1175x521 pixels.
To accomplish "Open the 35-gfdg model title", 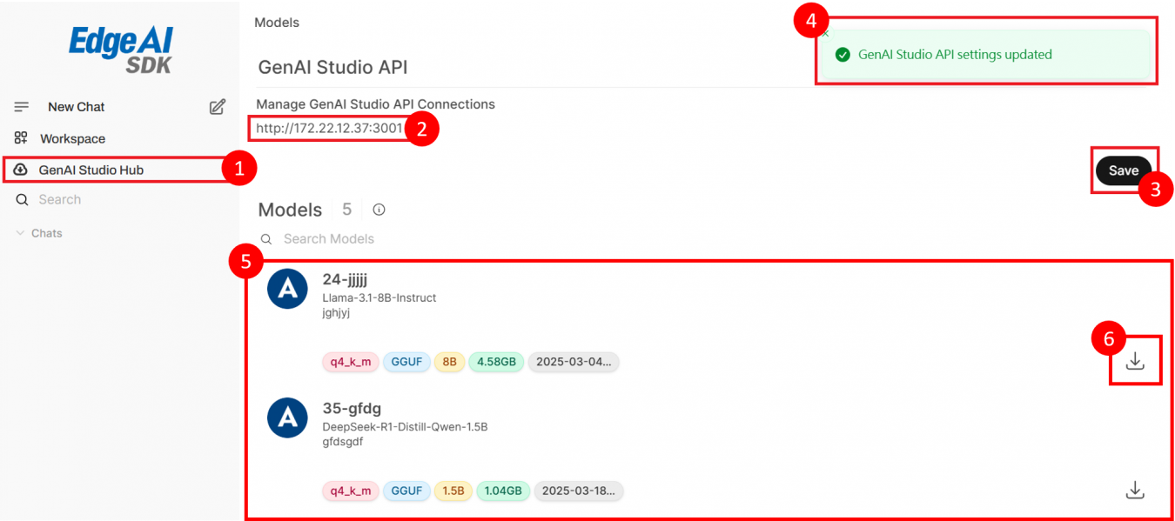I will tap(352, 408).
